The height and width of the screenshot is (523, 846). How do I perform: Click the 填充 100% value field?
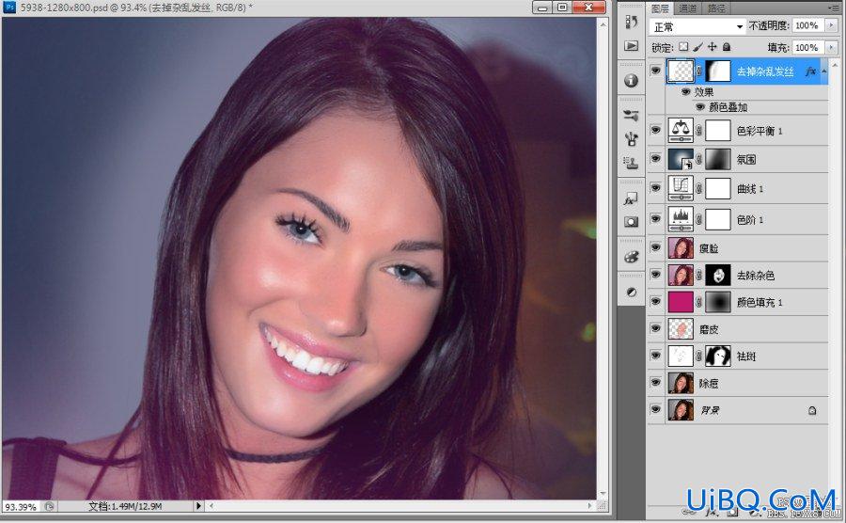point(807,47)
